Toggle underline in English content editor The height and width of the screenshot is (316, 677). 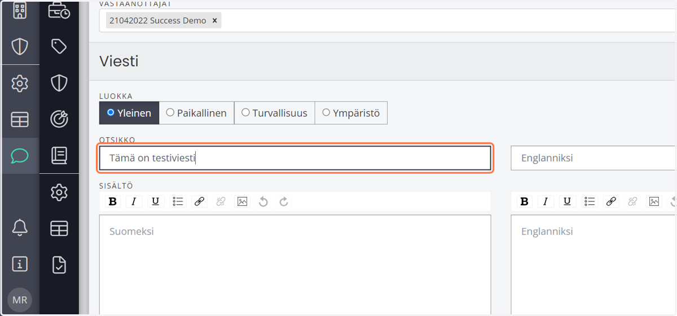point(568,201)
